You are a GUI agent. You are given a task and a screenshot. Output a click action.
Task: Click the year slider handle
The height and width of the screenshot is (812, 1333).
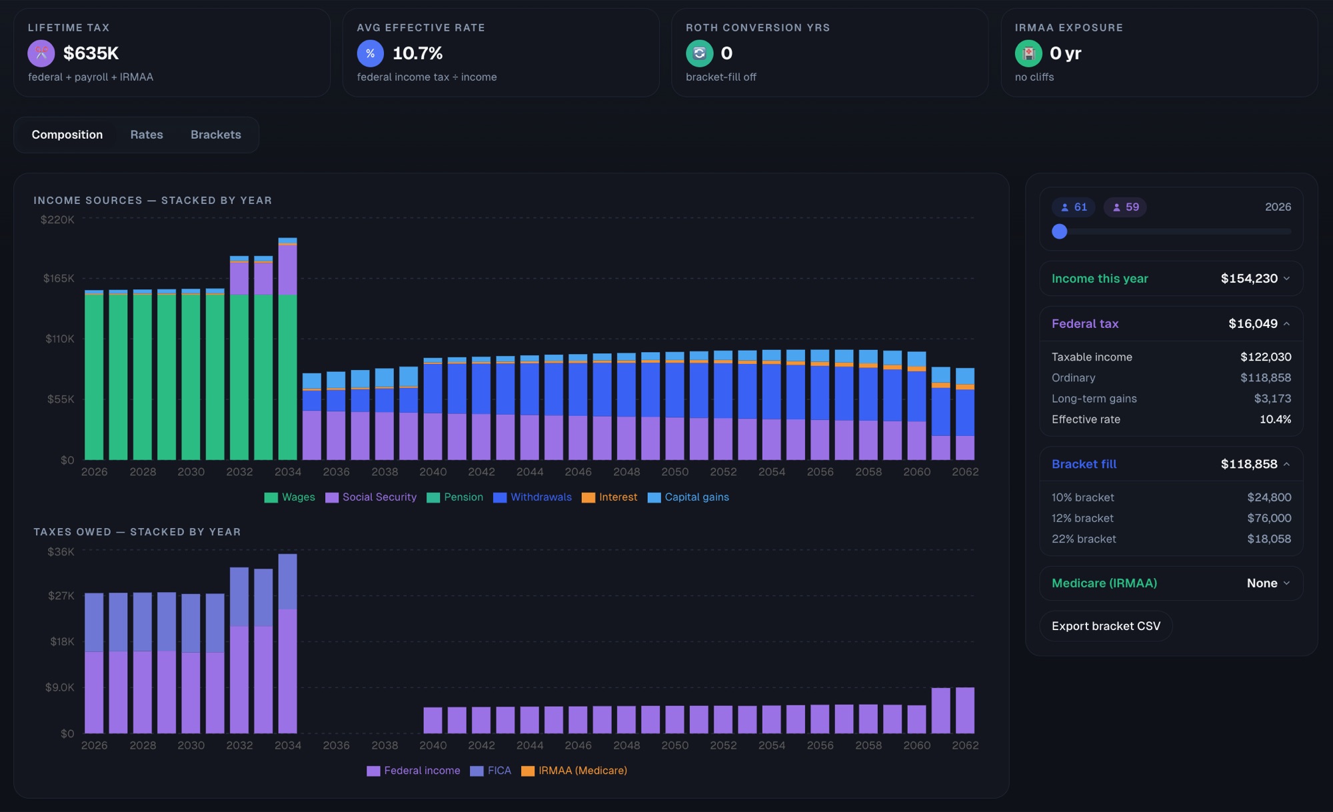click(x=1060, y=231)
